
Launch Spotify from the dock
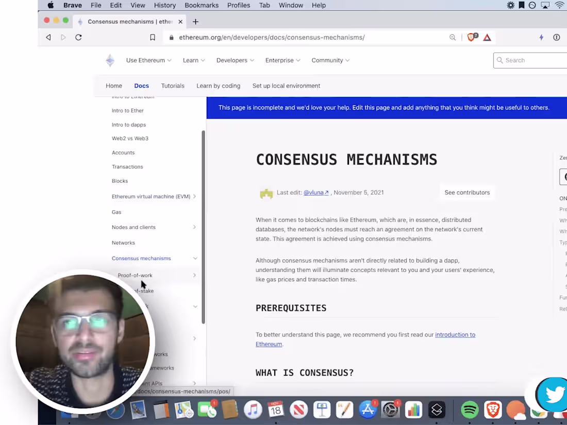pyautogui.click(x=470, y=410)
